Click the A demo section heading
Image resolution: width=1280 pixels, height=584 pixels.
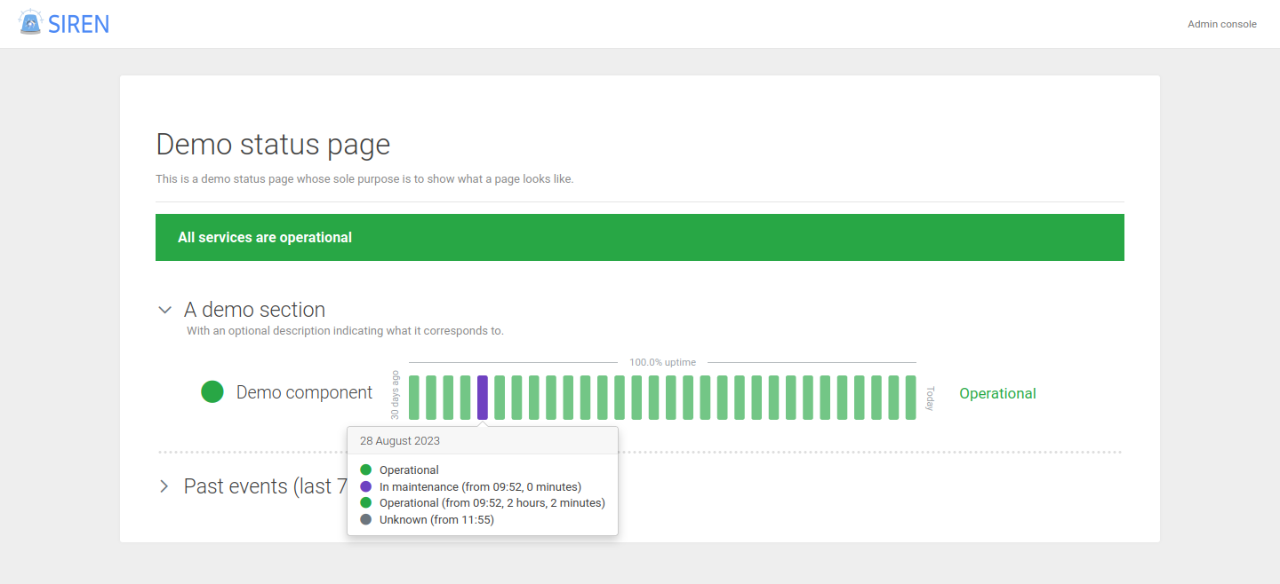(x=254, y=310)
